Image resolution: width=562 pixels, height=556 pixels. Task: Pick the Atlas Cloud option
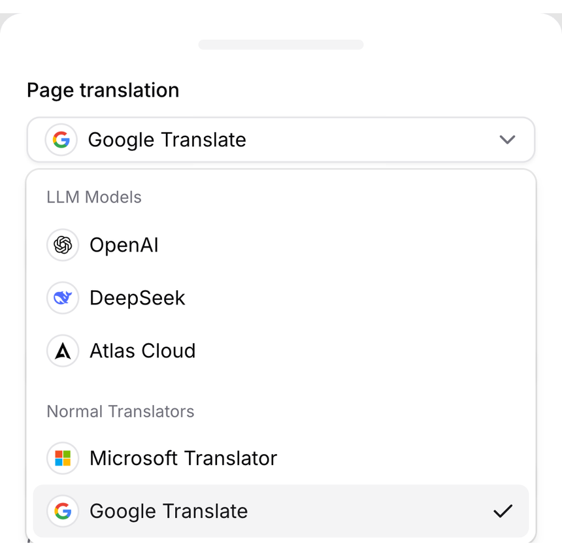[x=280, y=351]
